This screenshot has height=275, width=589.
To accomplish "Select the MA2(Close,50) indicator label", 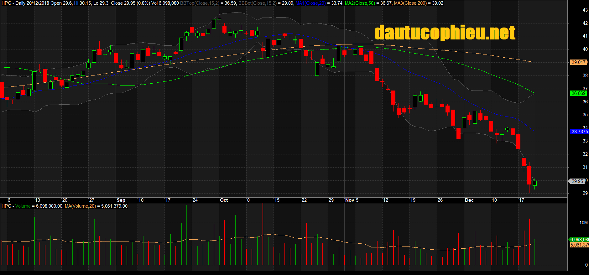I will 360,3.
